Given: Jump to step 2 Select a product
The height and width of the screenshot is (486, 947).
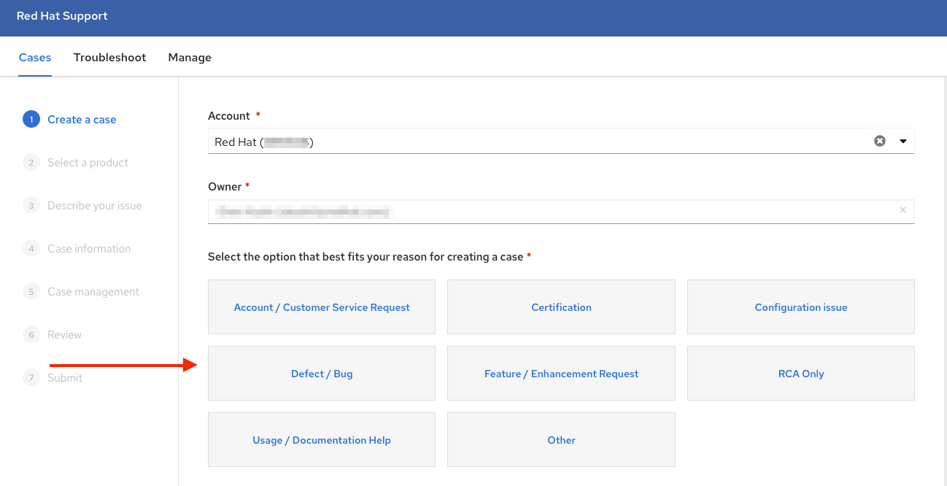Looking at the screenshot, I should [88, 163].
